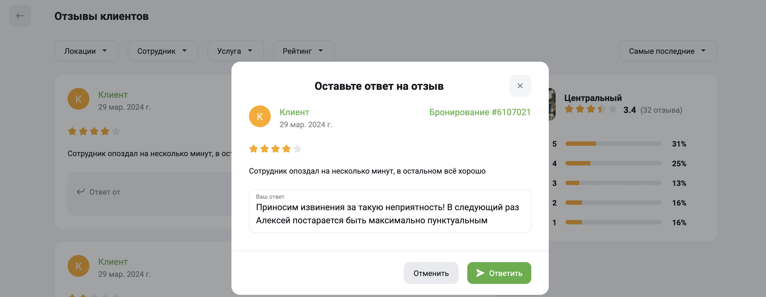Click the K avatar of the first background review
Viewport: 766px width, 297px height.
[79, 99]
